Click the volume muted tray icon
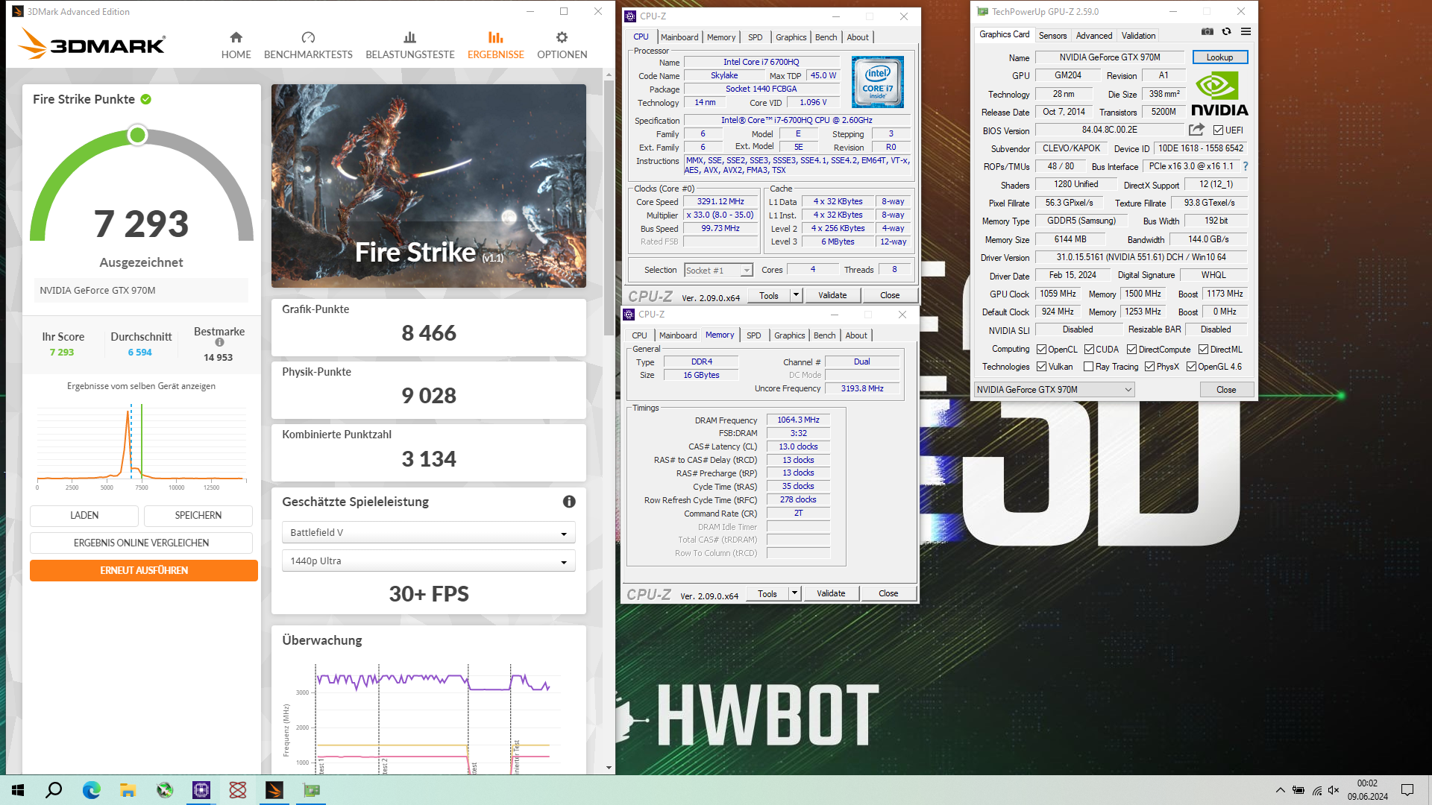Viewport: 1432px width, 805px height. [x=1334, y=790]
